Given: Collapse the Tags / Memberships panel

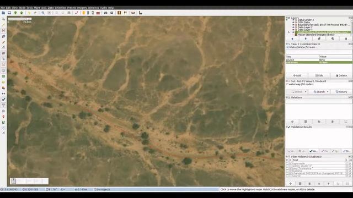Looking at the screenshot, I should click(287, 44).
